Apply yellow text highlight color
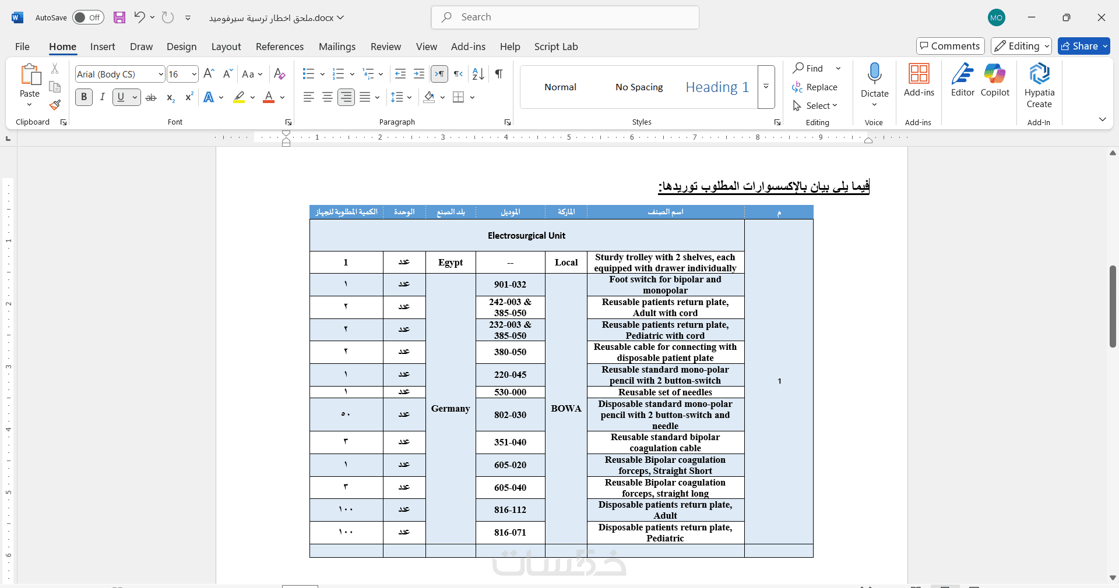Viewport: 1119px width, 588px height. click(239, 97)
